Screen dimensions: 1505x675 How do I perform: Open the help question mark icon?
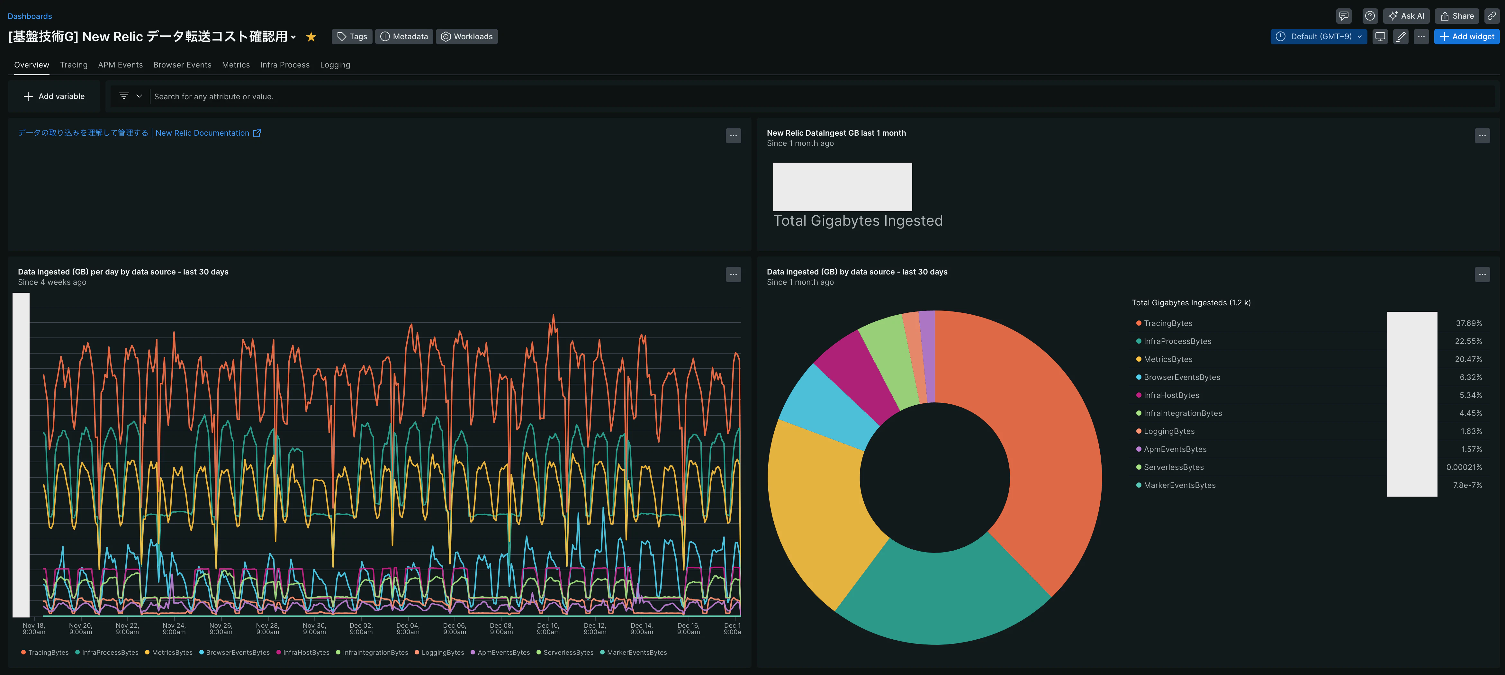click(1369, 16)
